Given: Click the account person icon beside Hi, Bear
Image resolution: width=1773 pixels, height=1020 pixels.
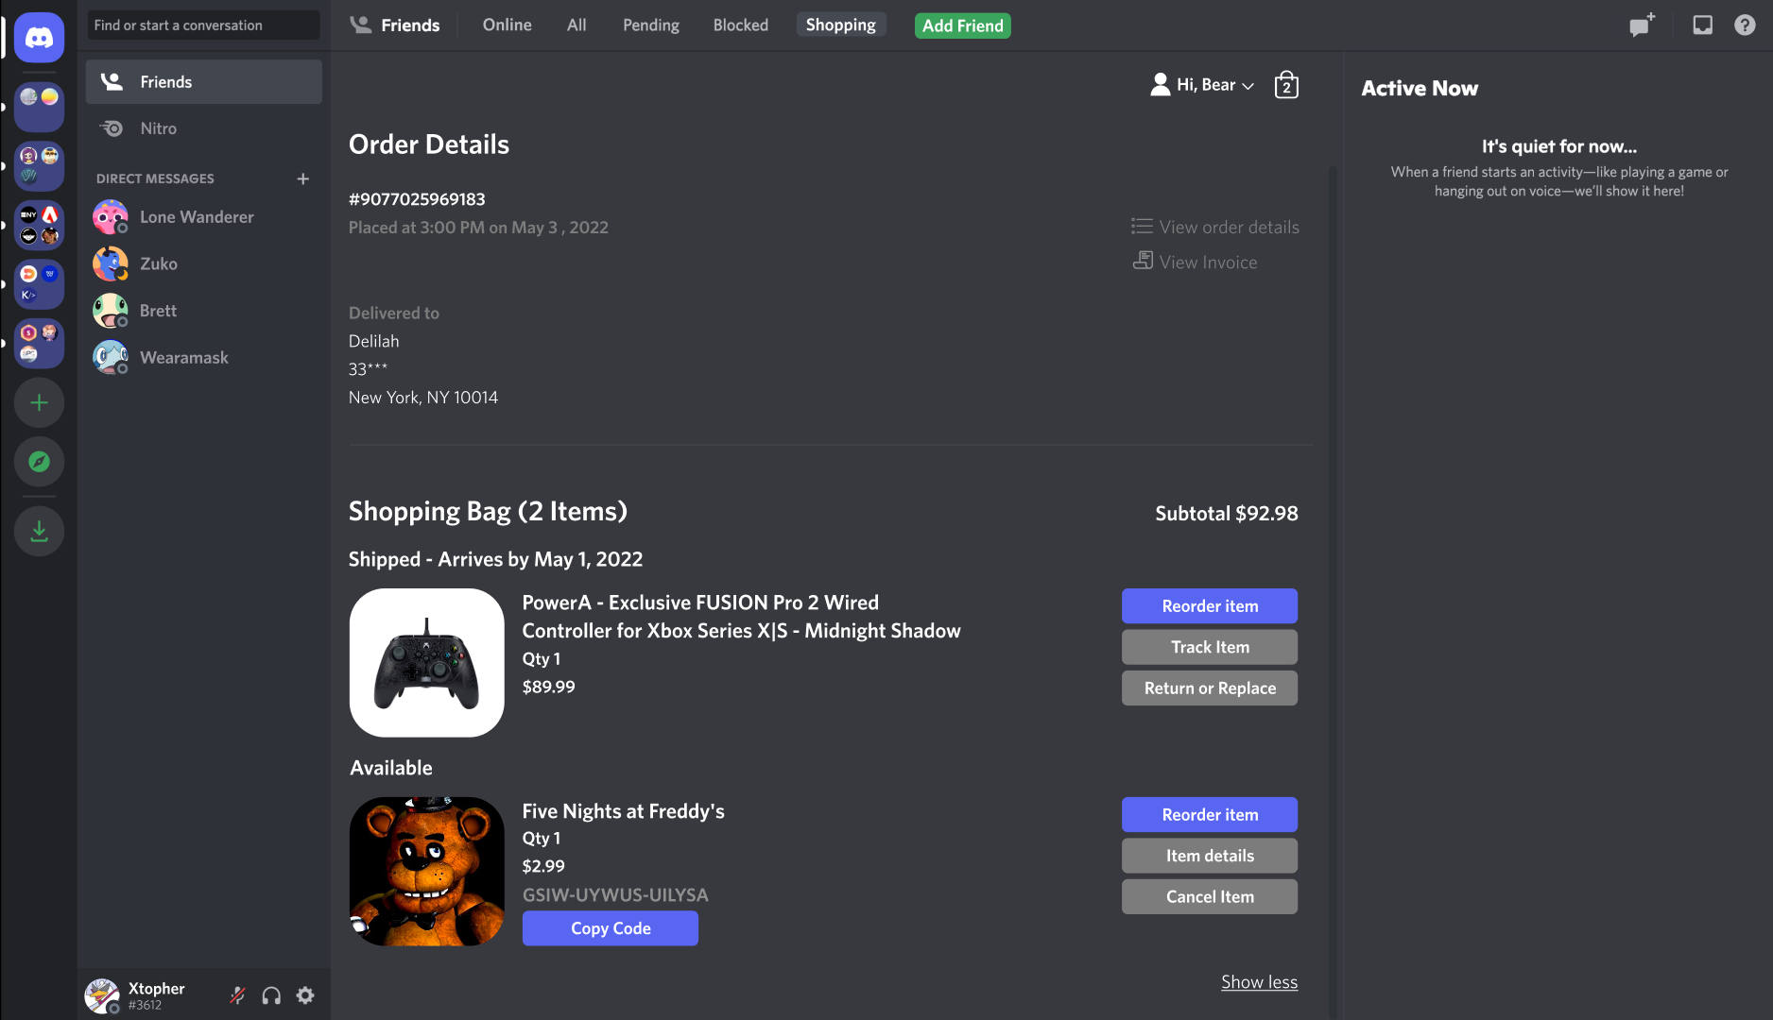Looking at the screenshot, I should click(x=1160, y=85).
